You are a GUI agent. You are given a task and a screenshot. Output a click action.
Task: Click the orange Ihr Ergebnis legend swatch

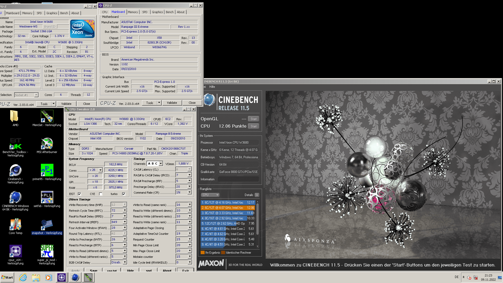[x=203, y=253]
